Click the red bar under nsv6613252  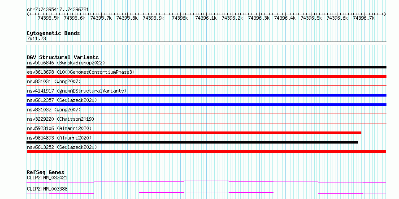(x=206, y=152)
